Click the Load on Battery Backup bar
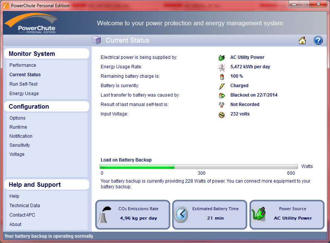Screen dimensions: 330x243 199,166
